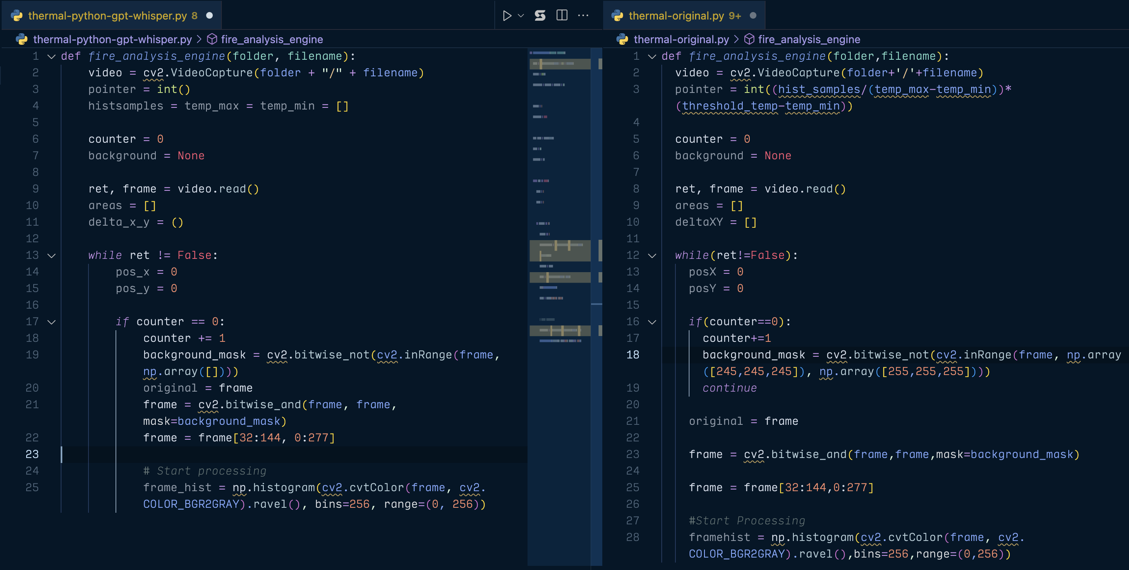Click fire_analysis_engine breadcrumb in left editor
The image size is (1129, 570).
click(x=272, y=39)
